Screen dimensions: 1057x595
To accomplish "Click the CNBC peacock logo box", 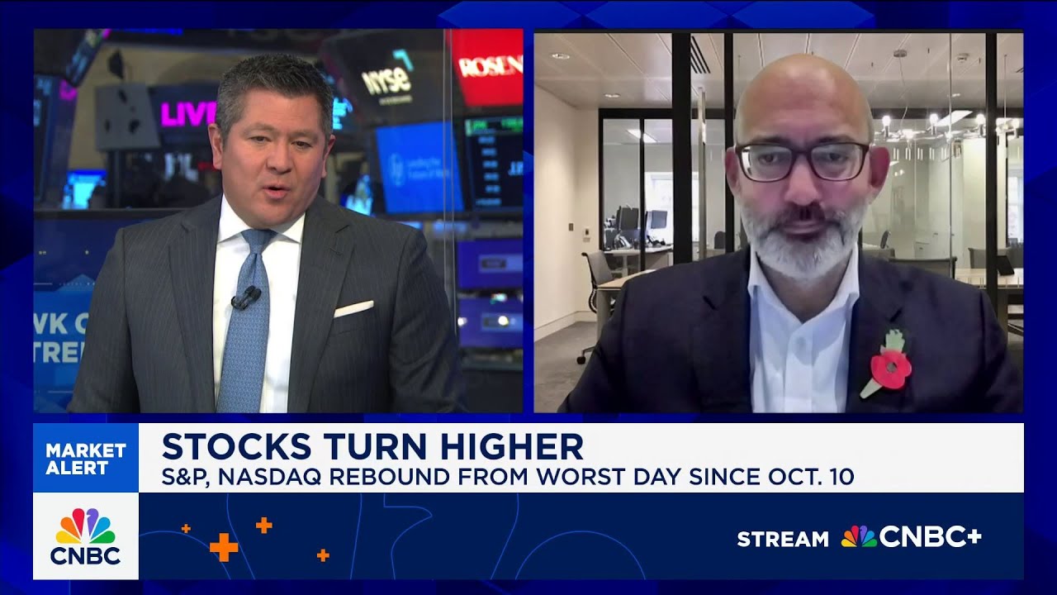I will click(86, 536).
